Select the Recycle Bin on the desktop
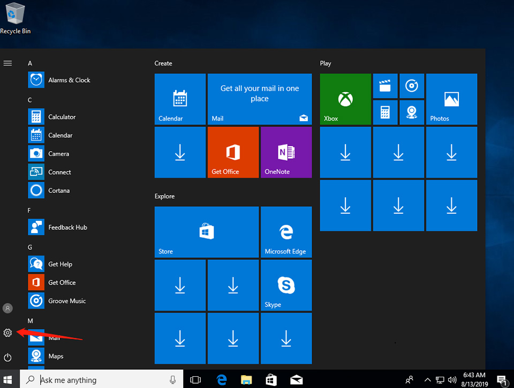Screen dimensions: 514x388 pos(15,18)
